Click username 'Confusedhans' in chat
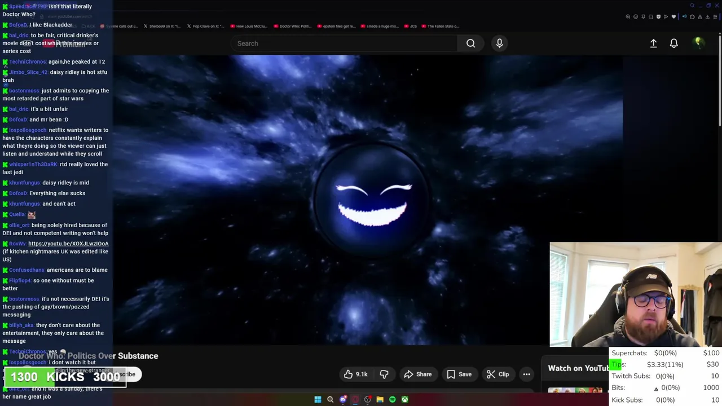Screen dimensions: 722x406 (x=27, y=270)
